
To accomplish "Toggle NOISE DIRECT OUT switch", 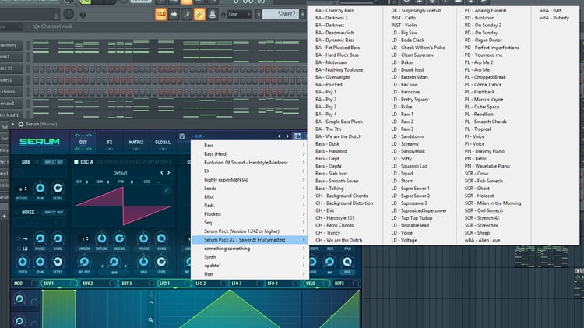I will pyautogui.click(x=54, y=213).
